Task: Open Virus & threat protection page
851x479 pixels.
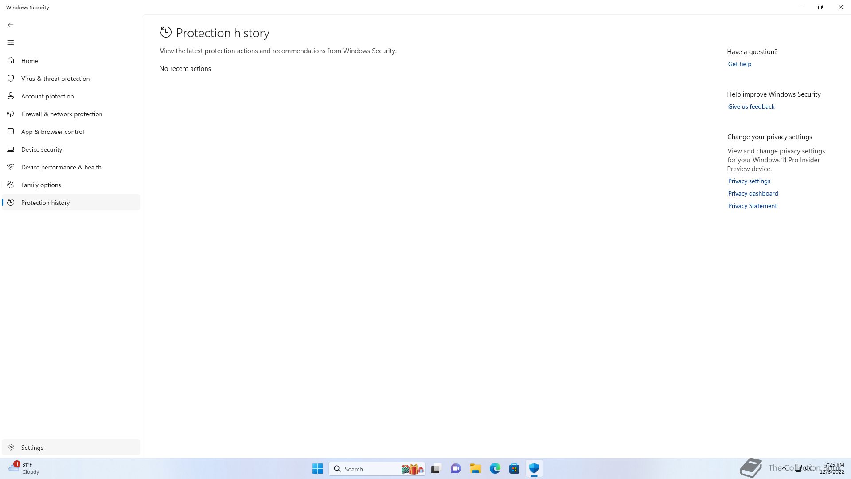Action: click(71, 79)
